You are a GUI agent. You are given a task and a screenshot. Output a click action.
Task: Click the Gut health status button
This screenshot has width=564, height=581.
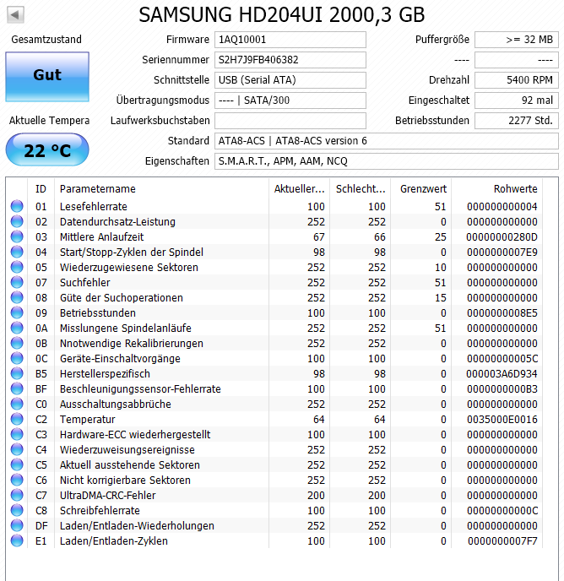[x=47, y=76]
